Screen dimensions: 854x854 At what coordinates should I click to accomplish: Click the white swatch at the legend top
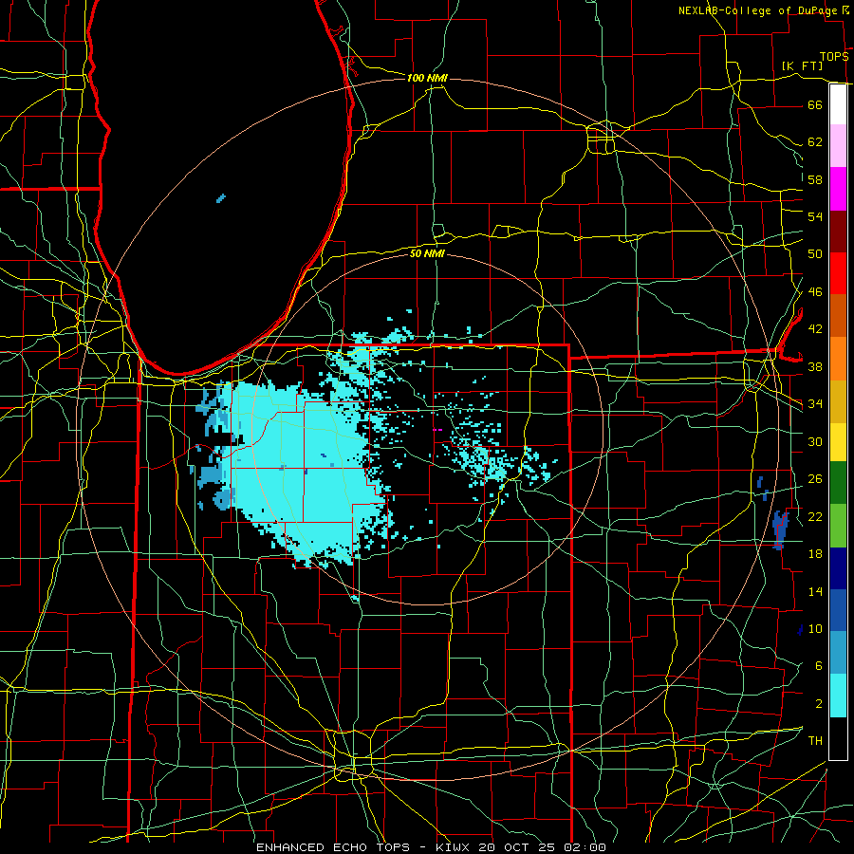(838, 104)
